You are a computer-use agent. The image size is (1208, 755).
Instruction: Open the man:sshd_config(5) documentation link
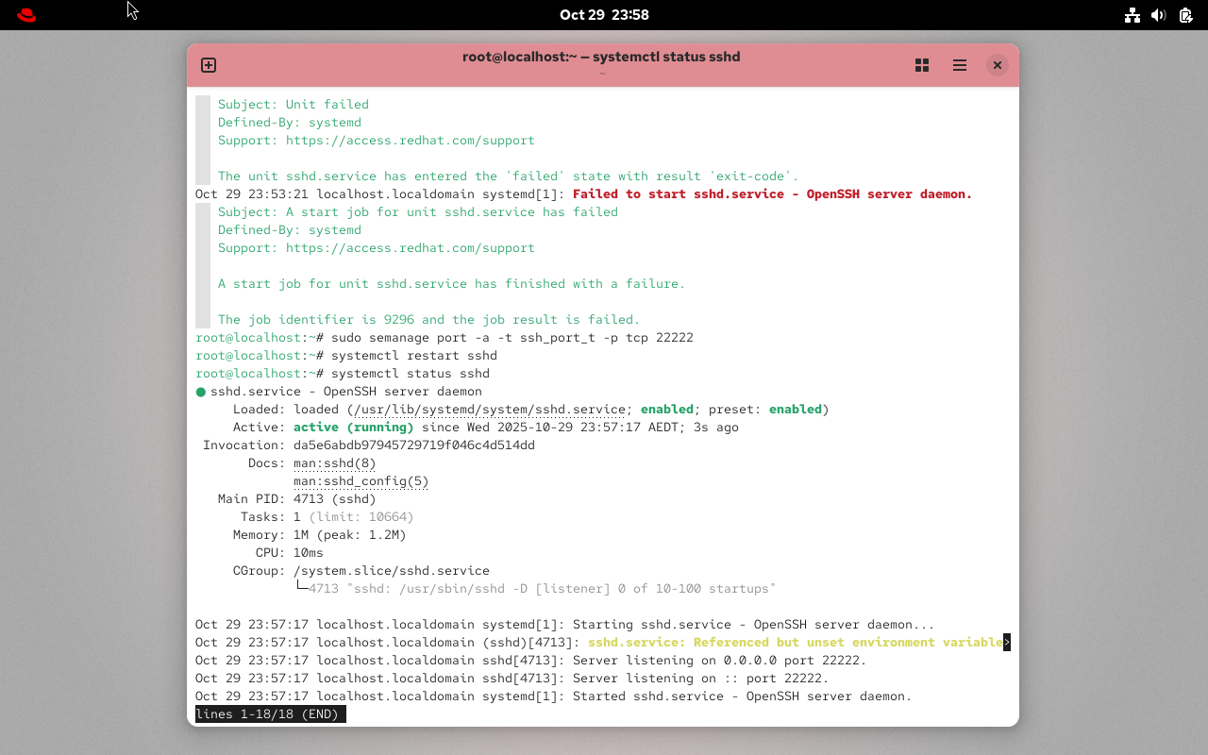coord(361,480)
